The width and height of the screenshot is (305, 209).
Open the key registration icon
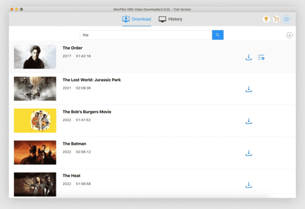266,19
